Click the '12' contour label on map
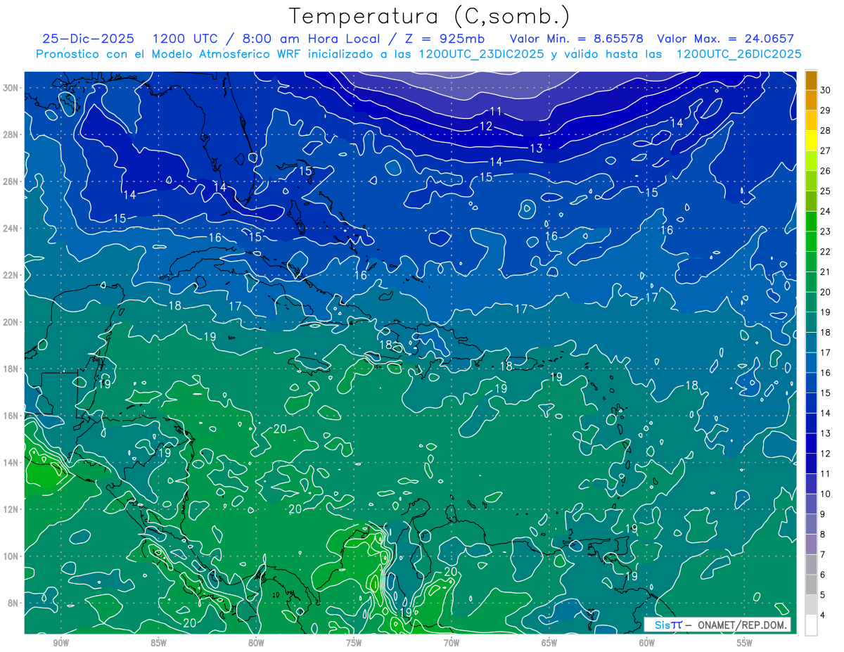Viewport: 844px width, 652px height. click(486, 127)
